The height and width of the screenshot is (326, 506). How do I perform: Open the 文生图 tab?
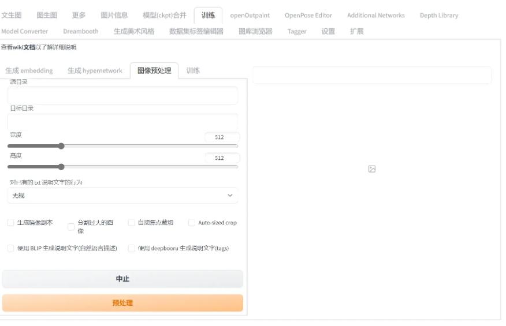pos(12,15)
